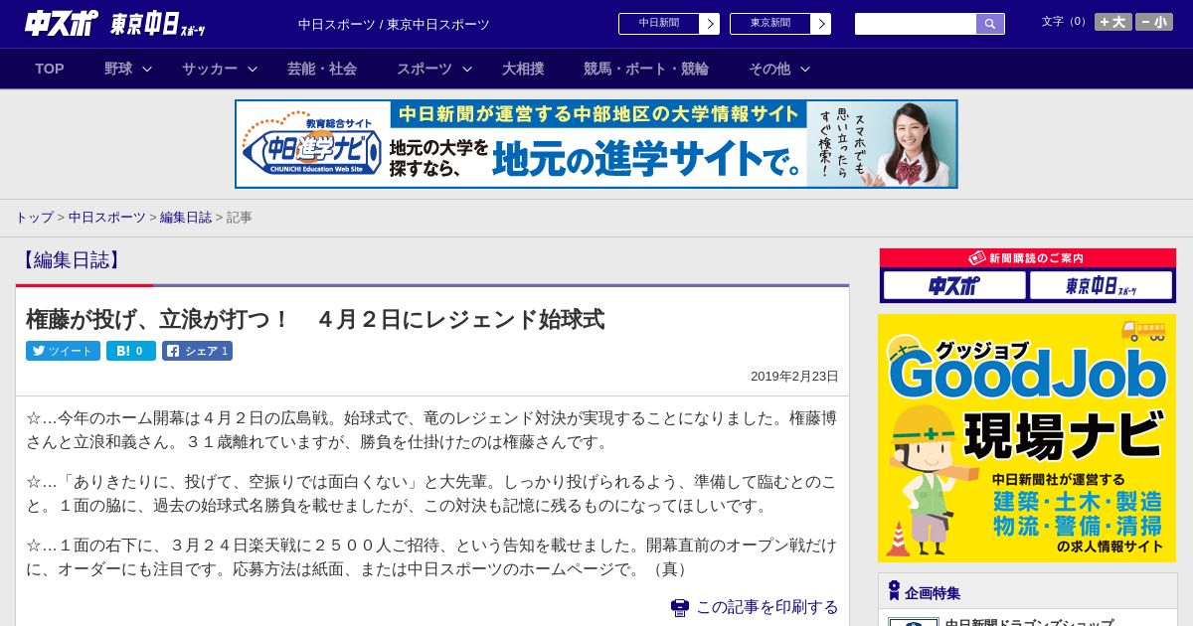Open 芸能・社会 section
The height and width of the screenshot is (626, 1193).
tap(322, 69)
